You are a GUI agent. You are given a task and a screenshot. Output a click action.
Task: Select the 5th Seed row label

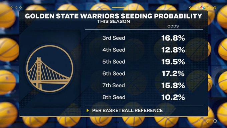(x=113, y=62)
